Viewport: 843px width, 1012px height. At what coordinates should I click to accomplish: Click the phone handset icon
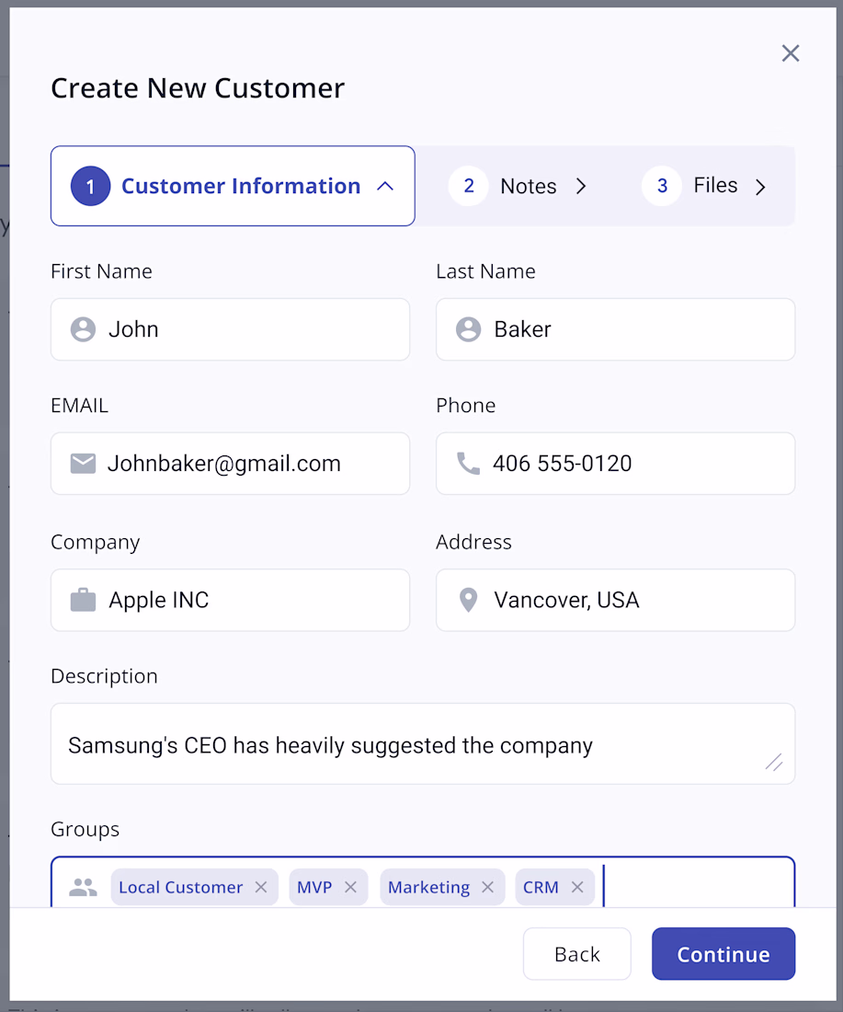pyautogui.click(x=469, y=464)
